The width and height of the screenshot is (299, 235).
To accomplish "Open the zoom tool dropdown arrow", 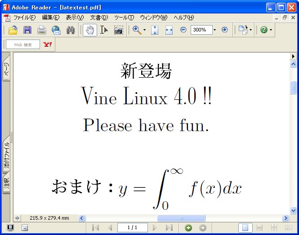I will tap(144, 30).
